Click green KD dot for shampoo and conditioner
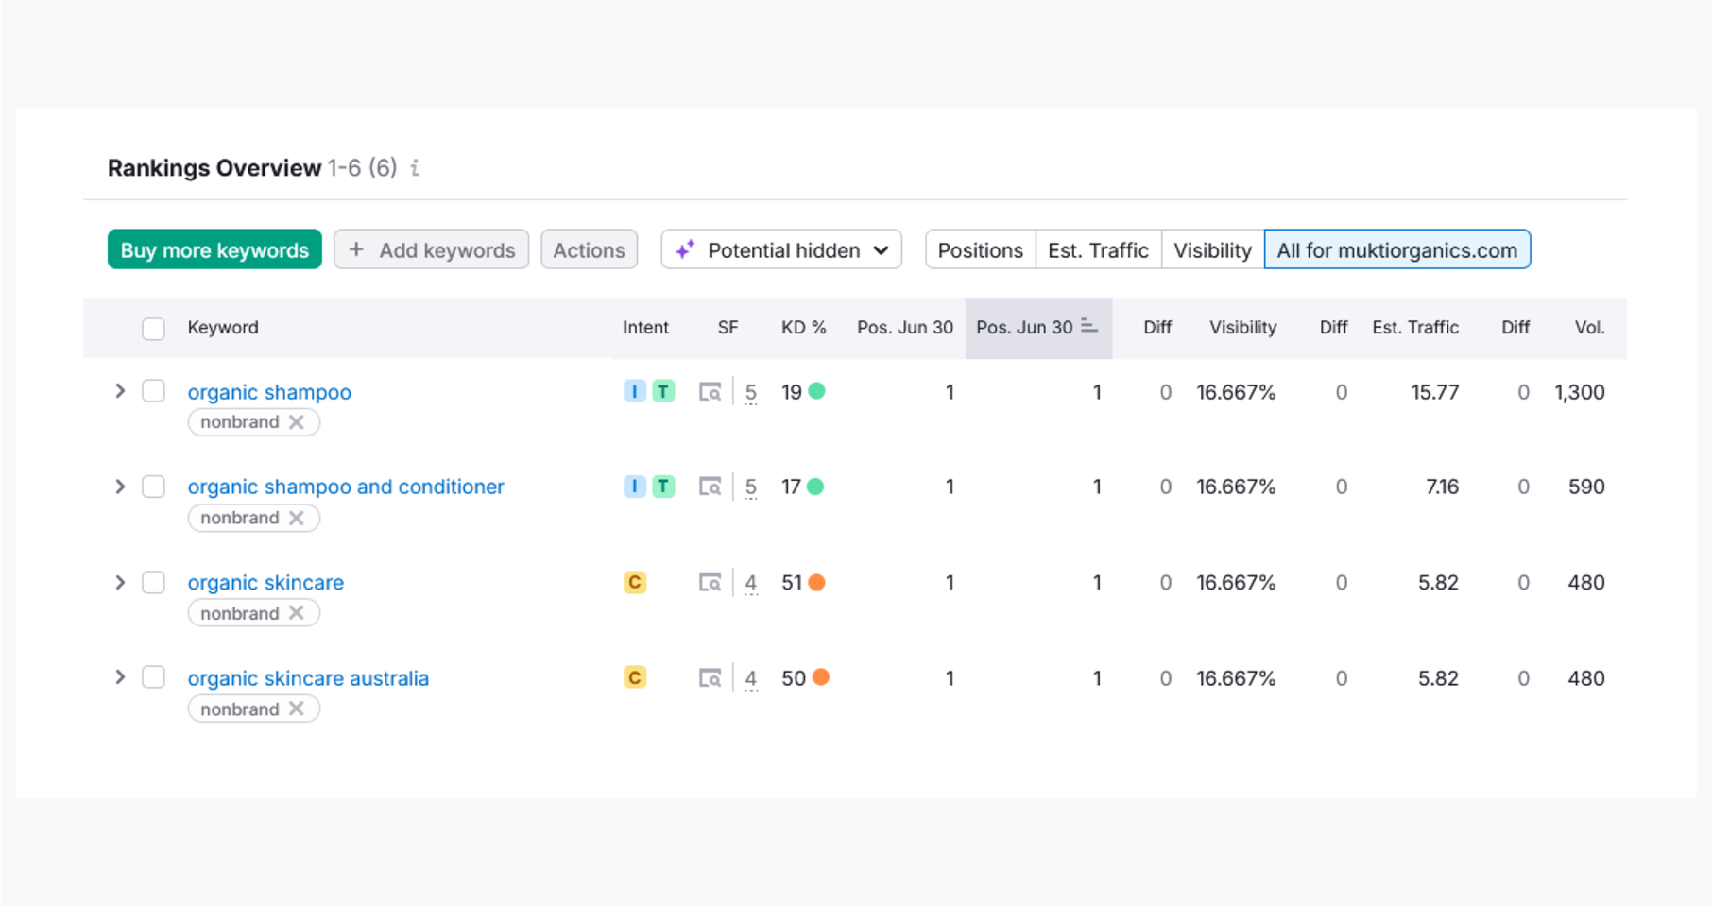 [x=815, y=487]
